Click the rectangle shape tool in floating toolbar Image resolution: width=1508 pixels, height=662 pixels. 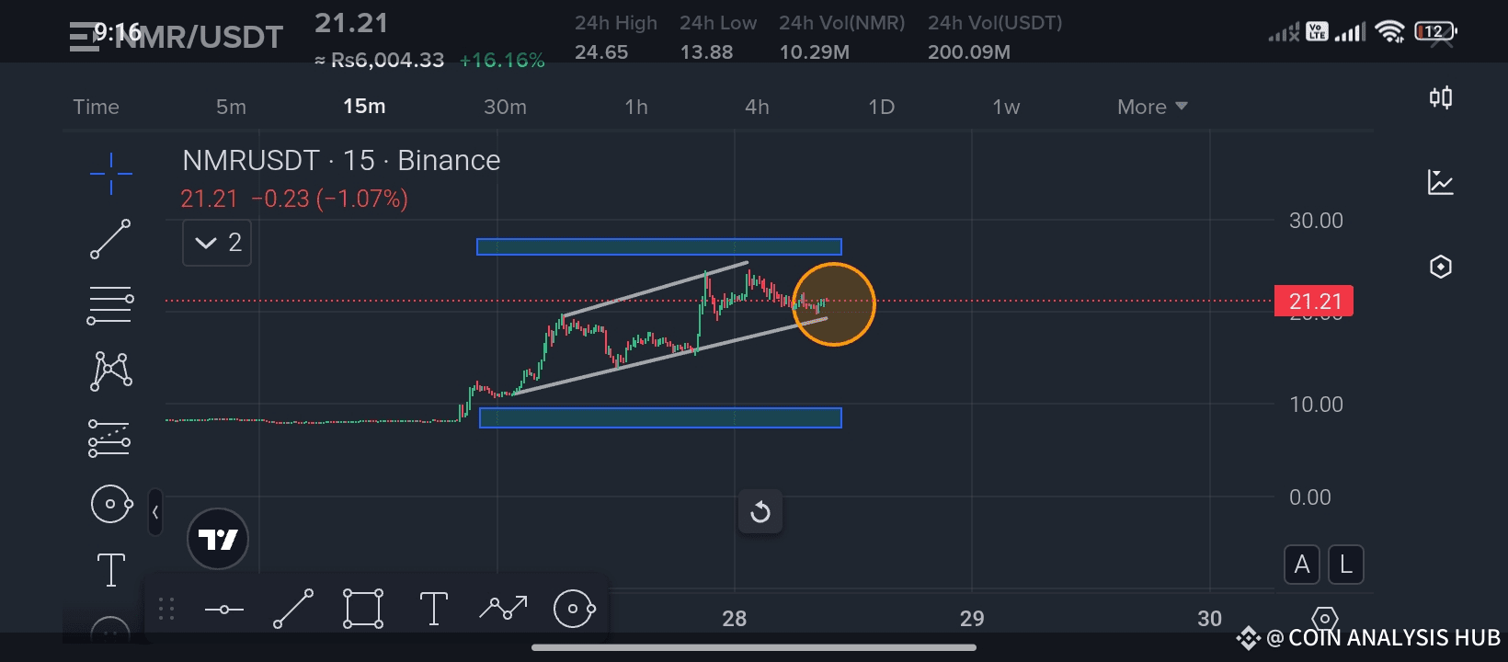[x=363, y=609]
